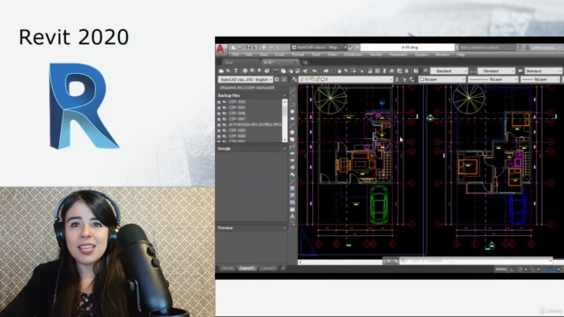Select '00 PORTADA REV ENTREG PROC' backup entry
This screenshot has width=564, height=317.
click(255, 125)
